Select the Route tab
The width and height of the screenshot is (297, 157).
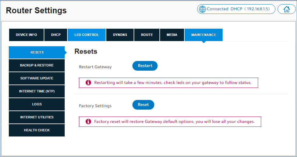(147, 35)
